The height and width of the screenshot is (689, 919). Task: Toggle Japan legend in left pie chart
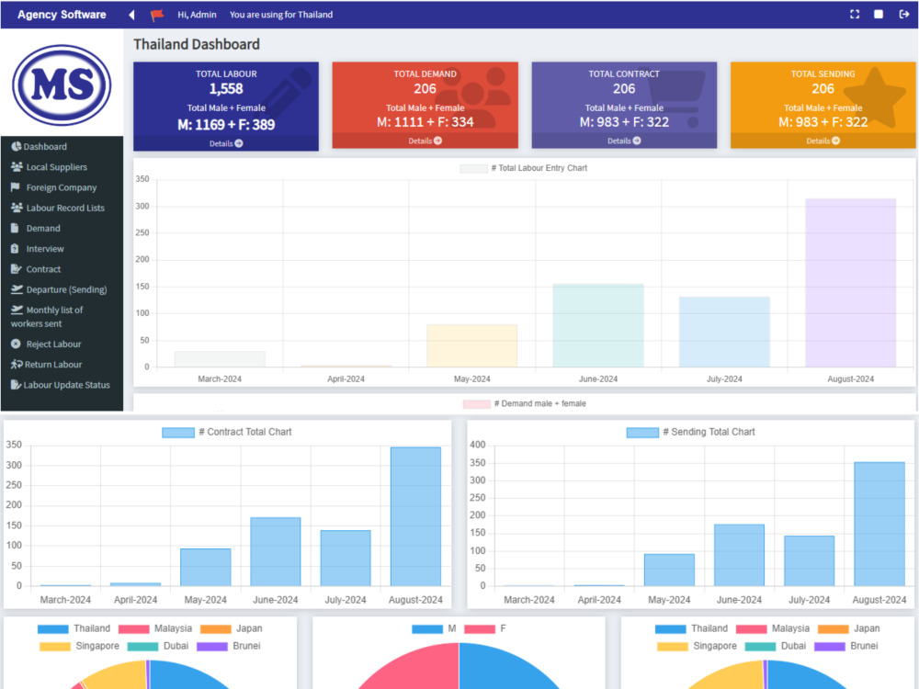pyautogui.click(x=231, y=628)
